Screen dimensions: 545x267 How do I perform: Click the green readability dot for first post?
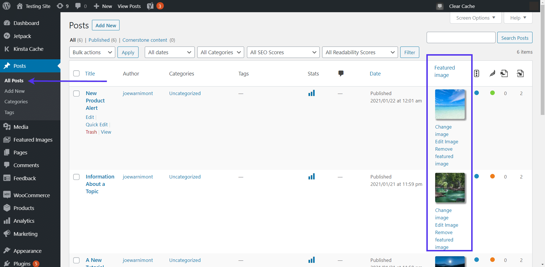pyautogui.click(x=492, y=93)
